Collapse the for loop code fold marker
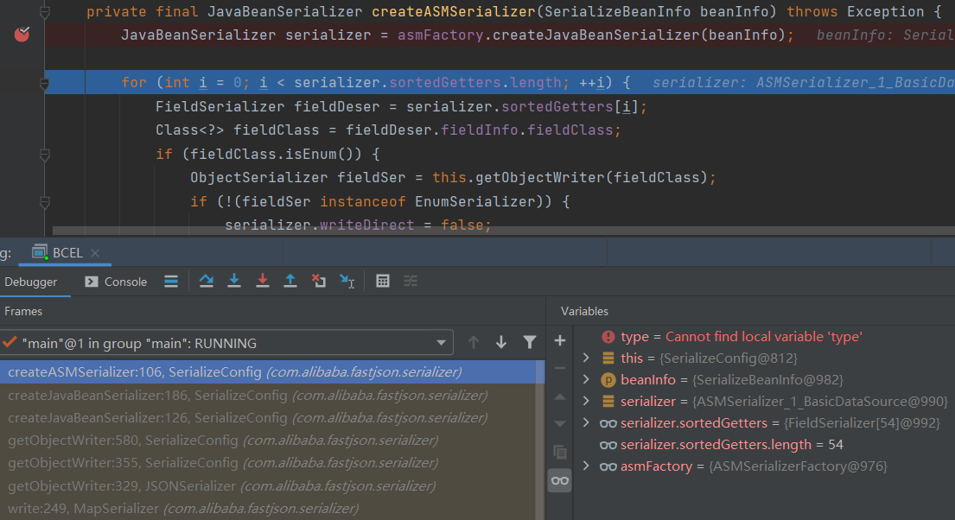955x520 pixels. [44, 83]
